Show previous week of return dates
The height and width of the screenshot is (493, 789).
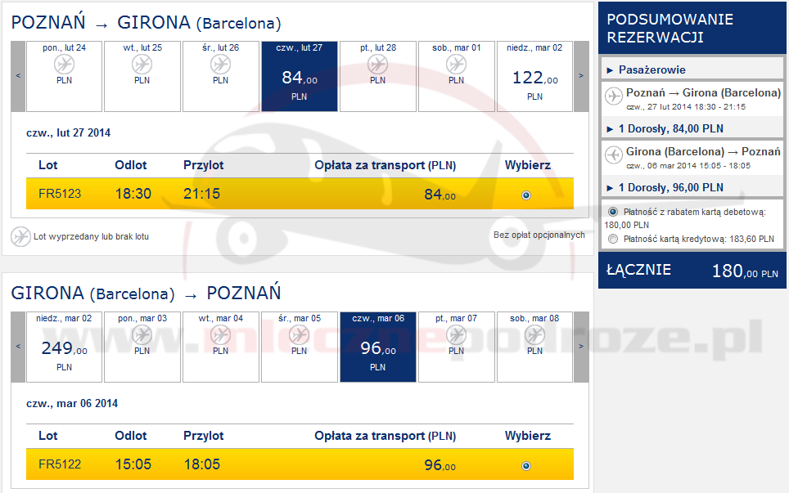click(18, 347)
